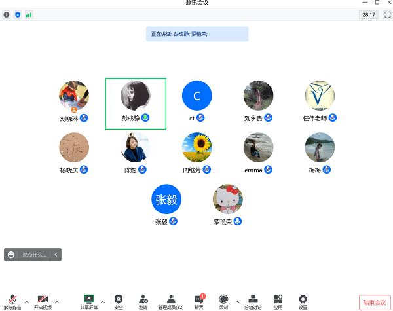Expand video options arrow beside 开启视频
The width and height of the screenshot is (393, 311).
point(57,302)
